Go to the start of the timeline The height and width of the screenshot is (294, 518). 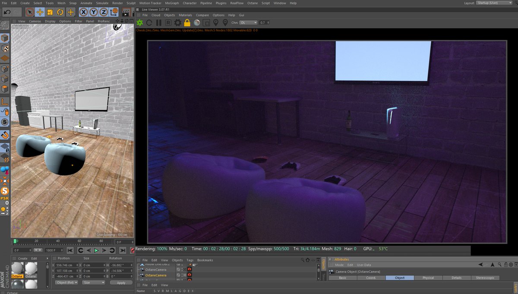tap(70, 250)
